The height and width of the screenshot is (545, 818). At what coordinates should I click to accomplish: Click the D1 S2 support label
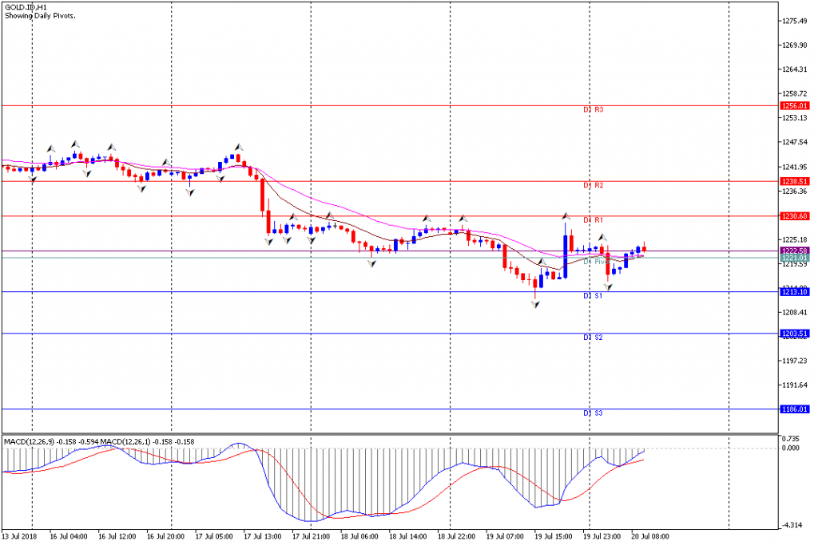tap(594, 338)
